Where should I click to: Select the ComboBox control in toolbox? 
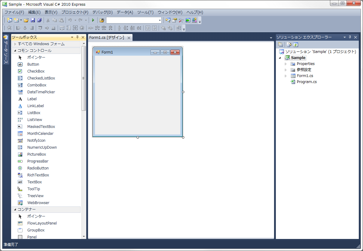tap(46, 85)
